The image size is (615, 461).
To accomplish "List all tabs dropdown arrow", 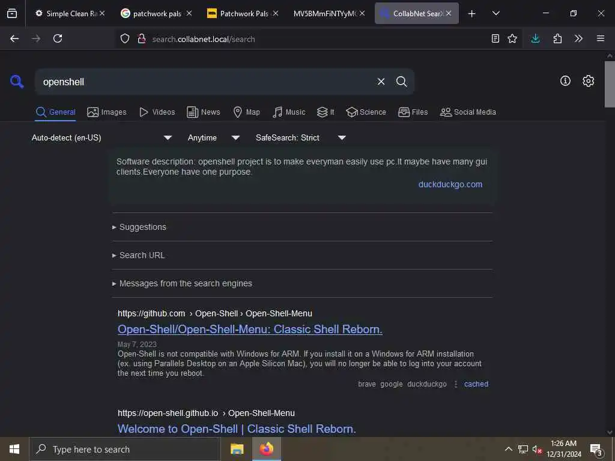I will click(495, 13).
